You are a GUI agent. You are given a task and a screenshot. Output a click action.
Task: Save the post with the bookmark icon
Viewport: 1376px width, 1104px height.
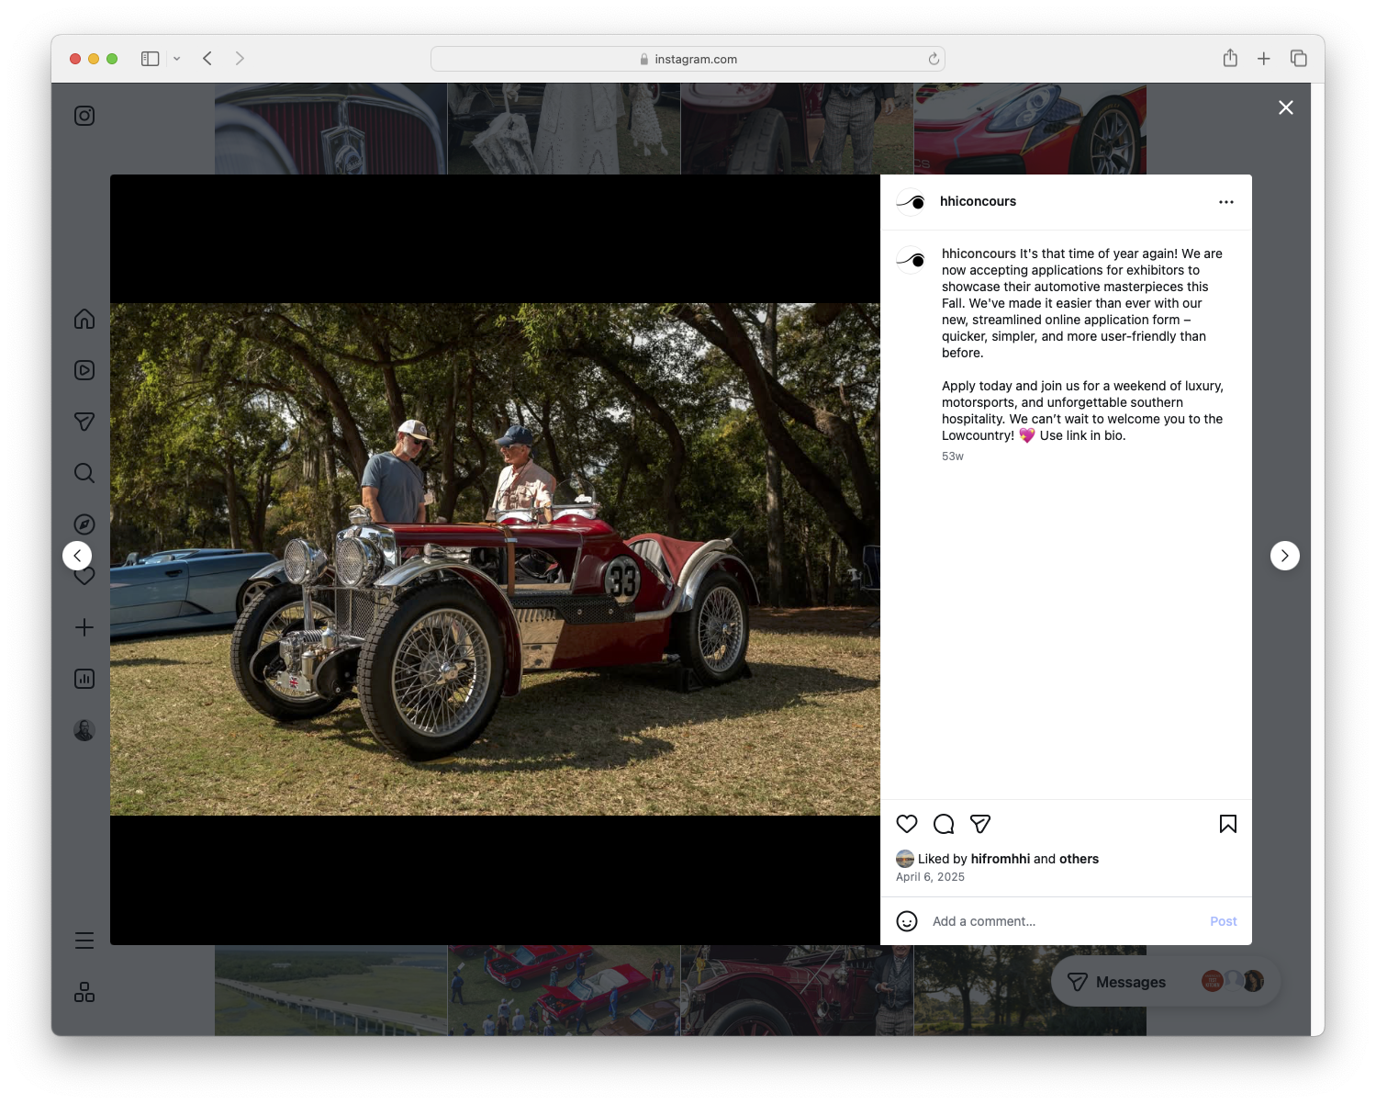[x=1227, y=824]
